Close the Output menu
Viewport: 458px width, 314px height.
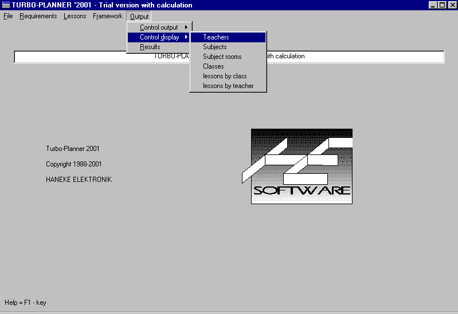pyautogui.click(x=139, y=17)
